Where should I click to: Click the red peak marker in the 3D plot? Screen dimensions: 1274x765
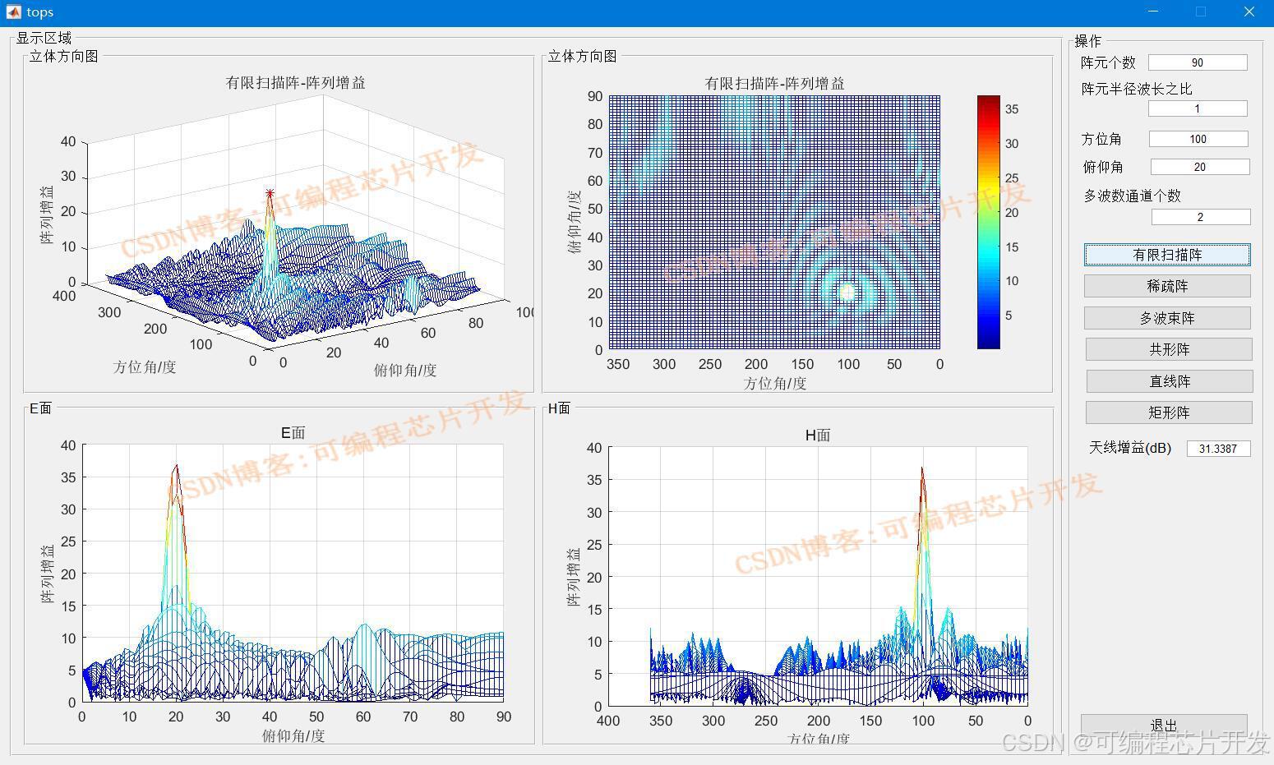270,193
